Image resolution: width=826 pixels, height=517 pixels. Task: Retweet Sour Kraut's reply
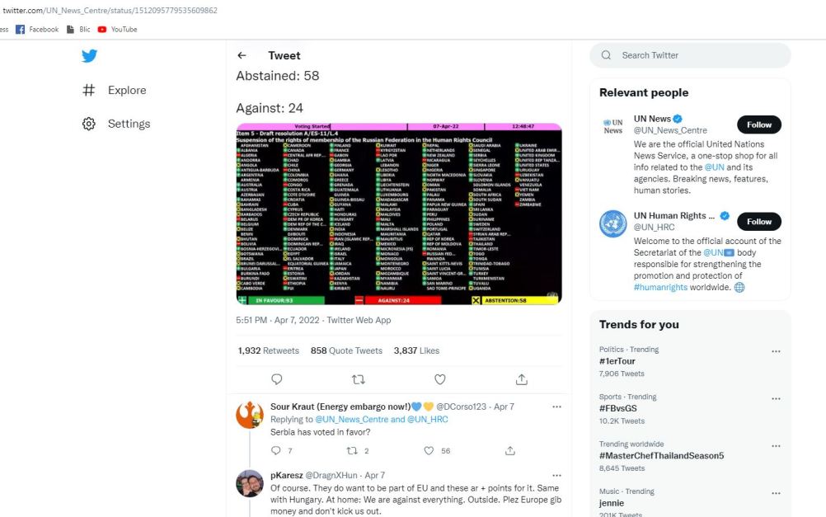point(352,451)
